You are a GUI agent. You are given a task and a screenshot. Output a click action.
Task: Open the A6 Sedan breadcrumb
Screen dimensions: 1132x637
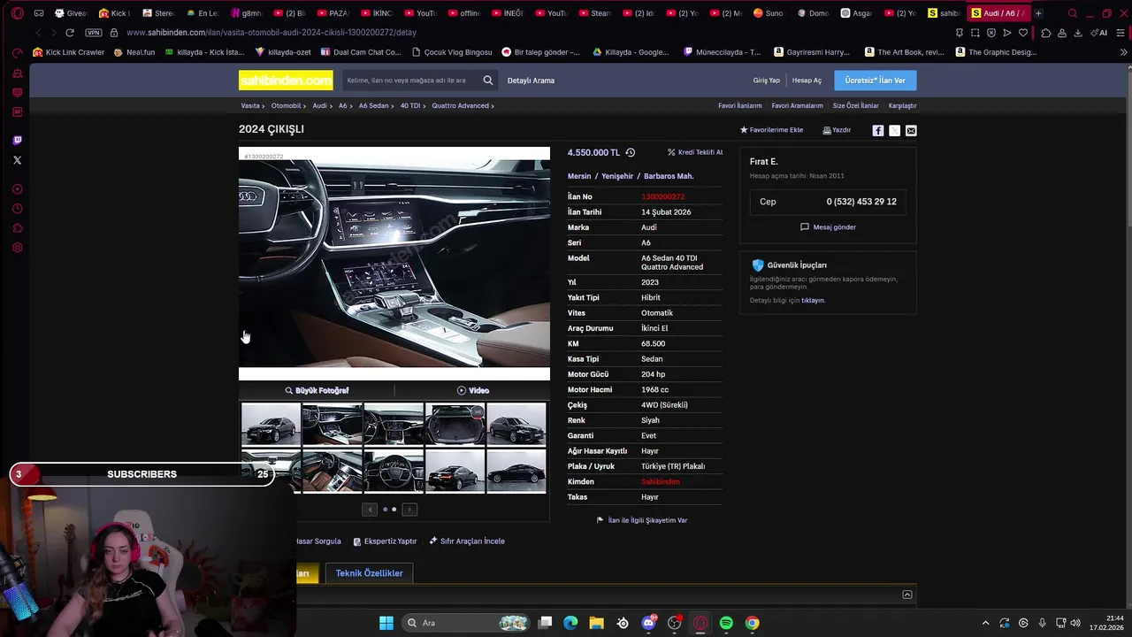pyautogui.click(x=373, y=106)
